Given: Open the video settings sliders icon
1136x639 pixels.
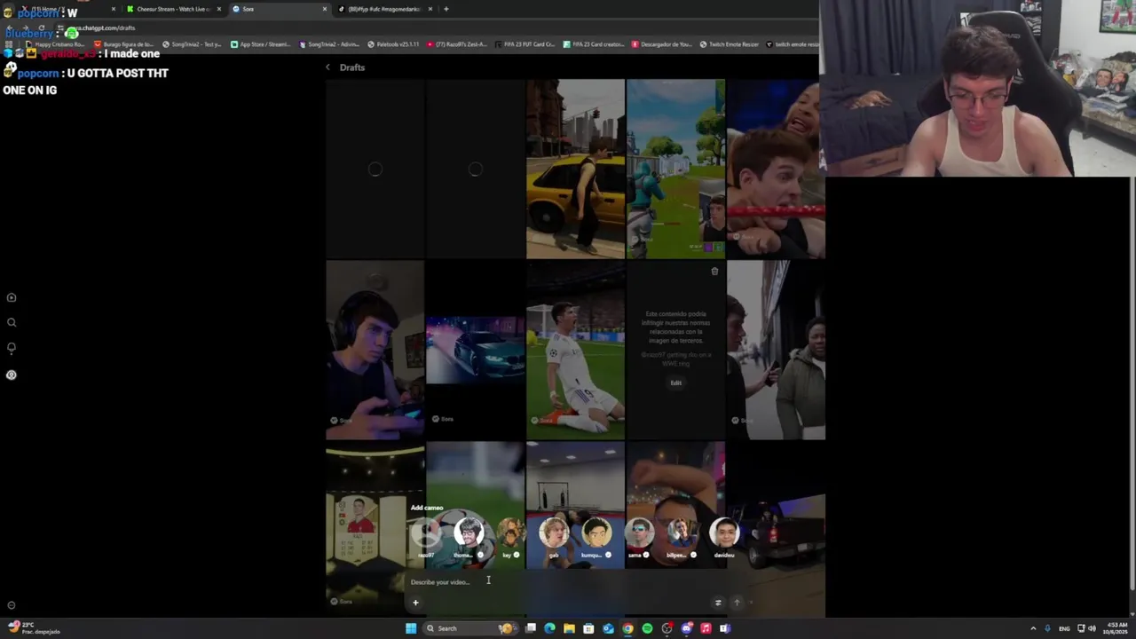Looking at the screenshot, I should pyautogui.click(x=718, y=603).
